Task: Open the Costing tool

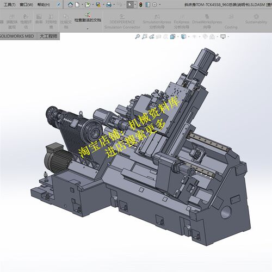Action: tap(231, 22)
